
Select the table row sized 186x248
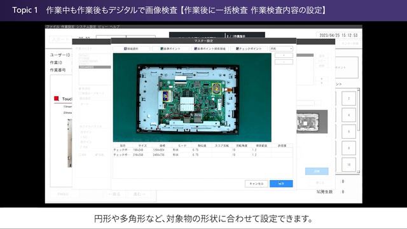(x=203, y=150)
